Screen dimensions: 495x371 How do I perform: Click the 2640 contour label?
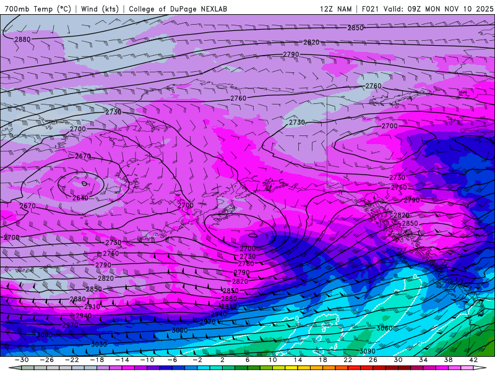coord(80,198)
